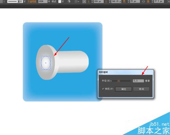Click the center point of the selected ellipse
Image resolution: width=170 pixels, height=135 pixels.
tap(46, 63)
